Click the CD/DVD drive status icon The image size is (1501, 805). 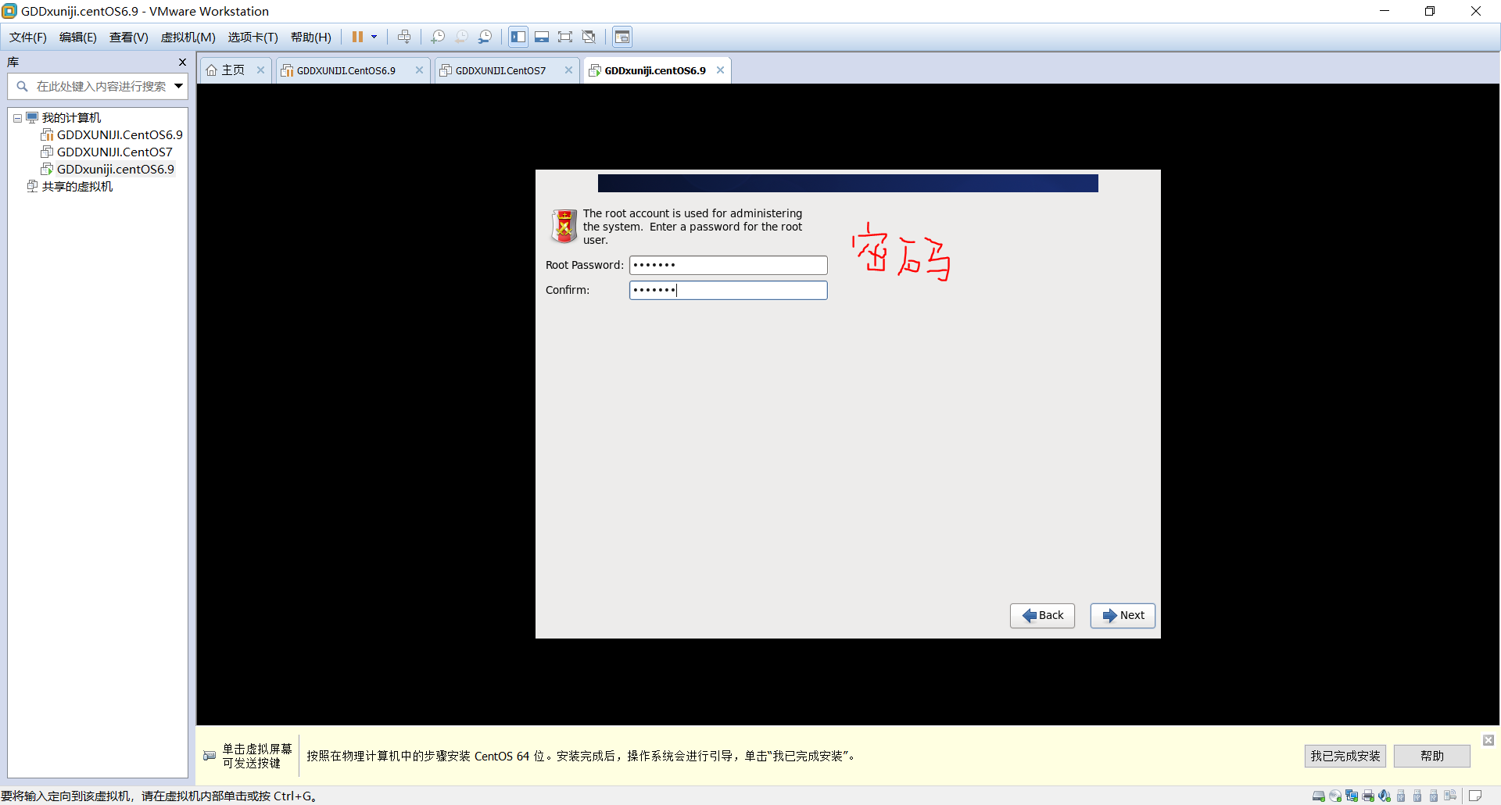[1335, 796]
